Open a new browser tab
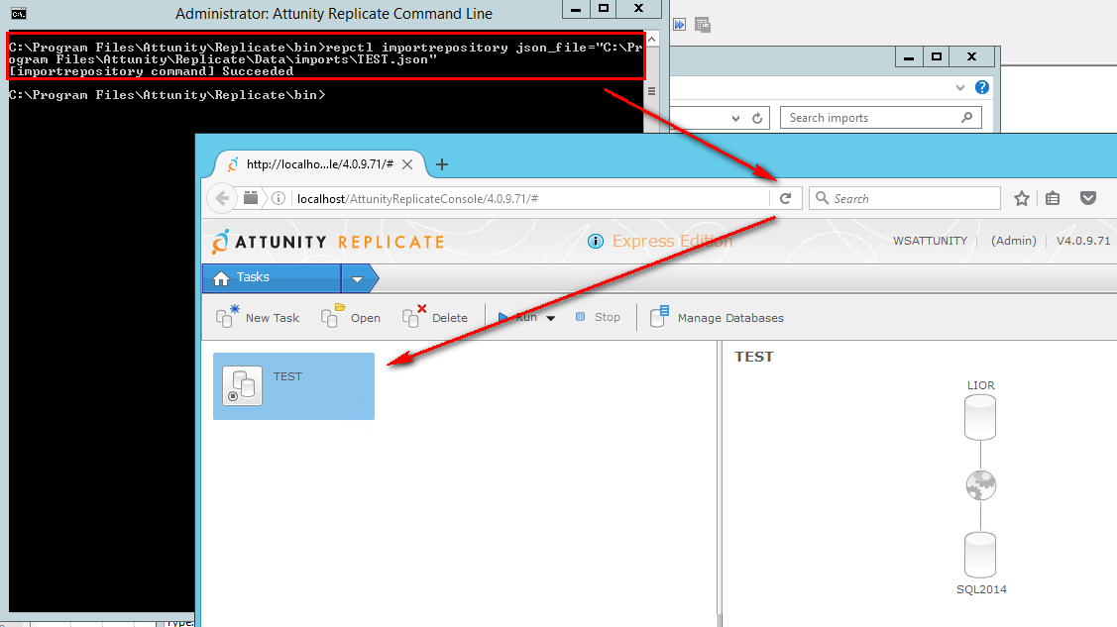Screen dimensions: 1117x627 442,164
